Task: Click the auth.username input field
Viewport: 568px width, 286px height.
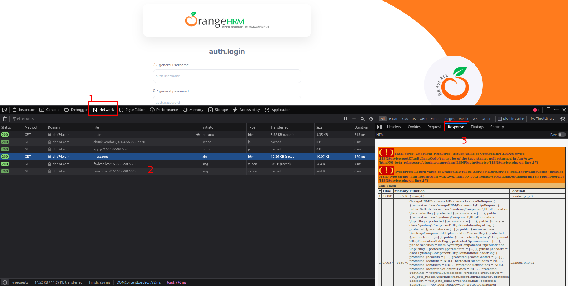Action: (x=227, y=76)
